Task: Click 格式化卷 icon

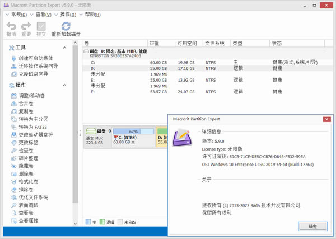Action: point(13,182)
